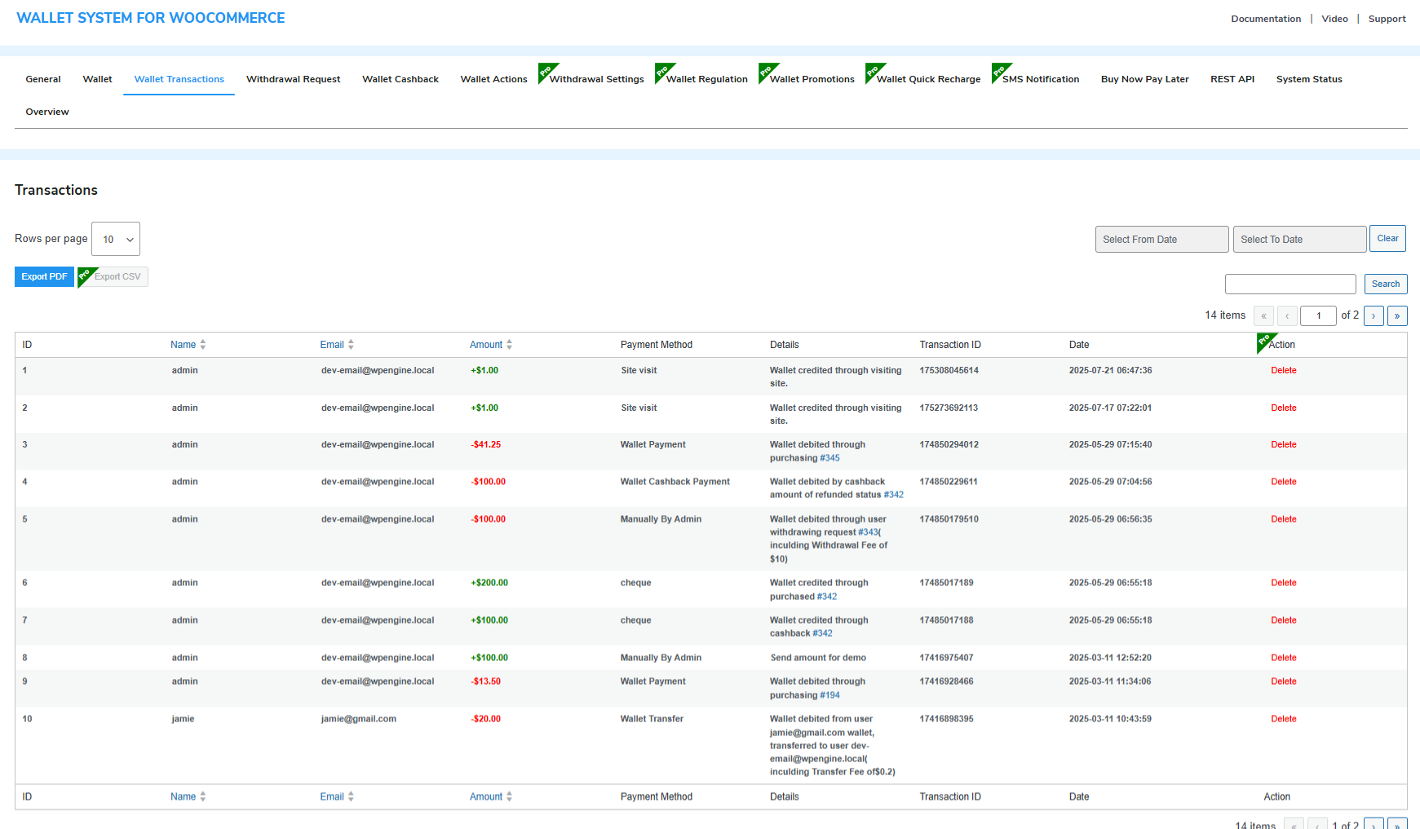Click the transaction search text box

(x=1290, y=284)
